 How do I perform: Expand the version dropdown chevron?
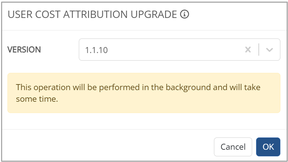tap(269, 50)
